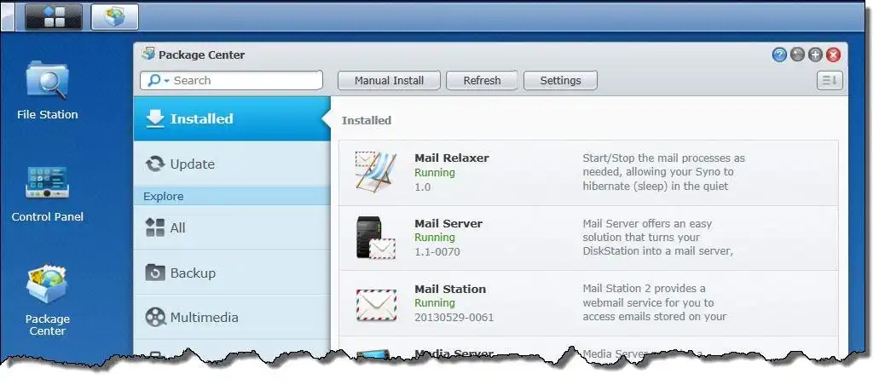
Task: Click the Installed download arrow icon
Action: (x=154, y=118)
